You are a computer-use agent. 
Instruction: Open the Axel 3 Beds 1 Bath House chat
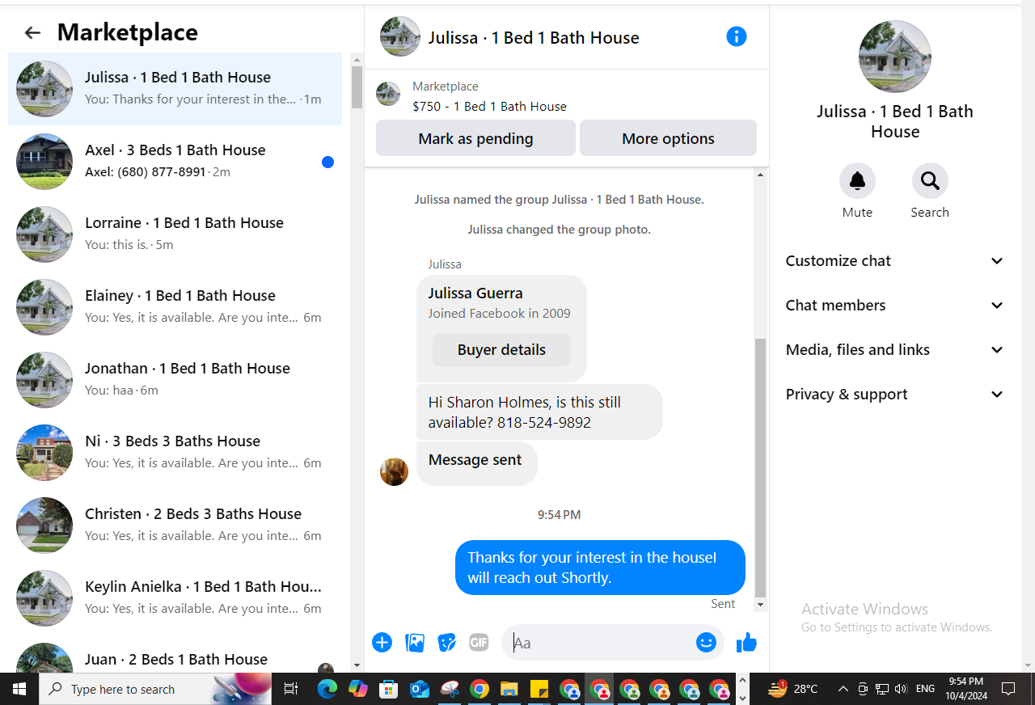point(175,162)
